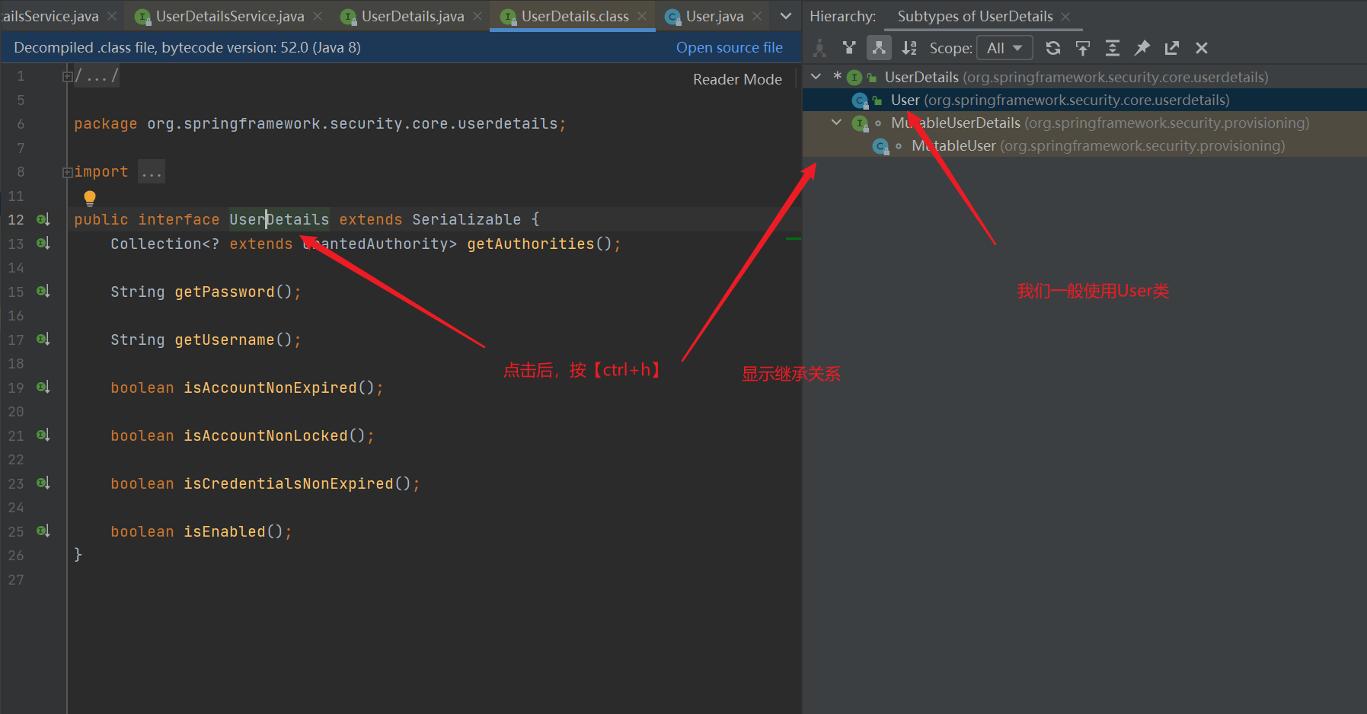Click the lightbulb intention action icon

90,197
